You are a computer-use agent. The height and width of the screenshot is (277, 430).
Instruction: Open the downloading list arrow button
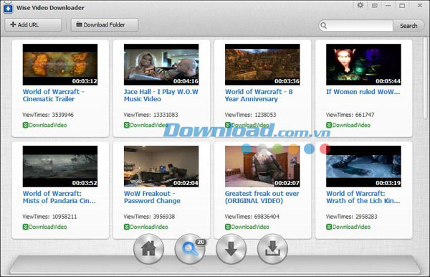click(231, 249)
